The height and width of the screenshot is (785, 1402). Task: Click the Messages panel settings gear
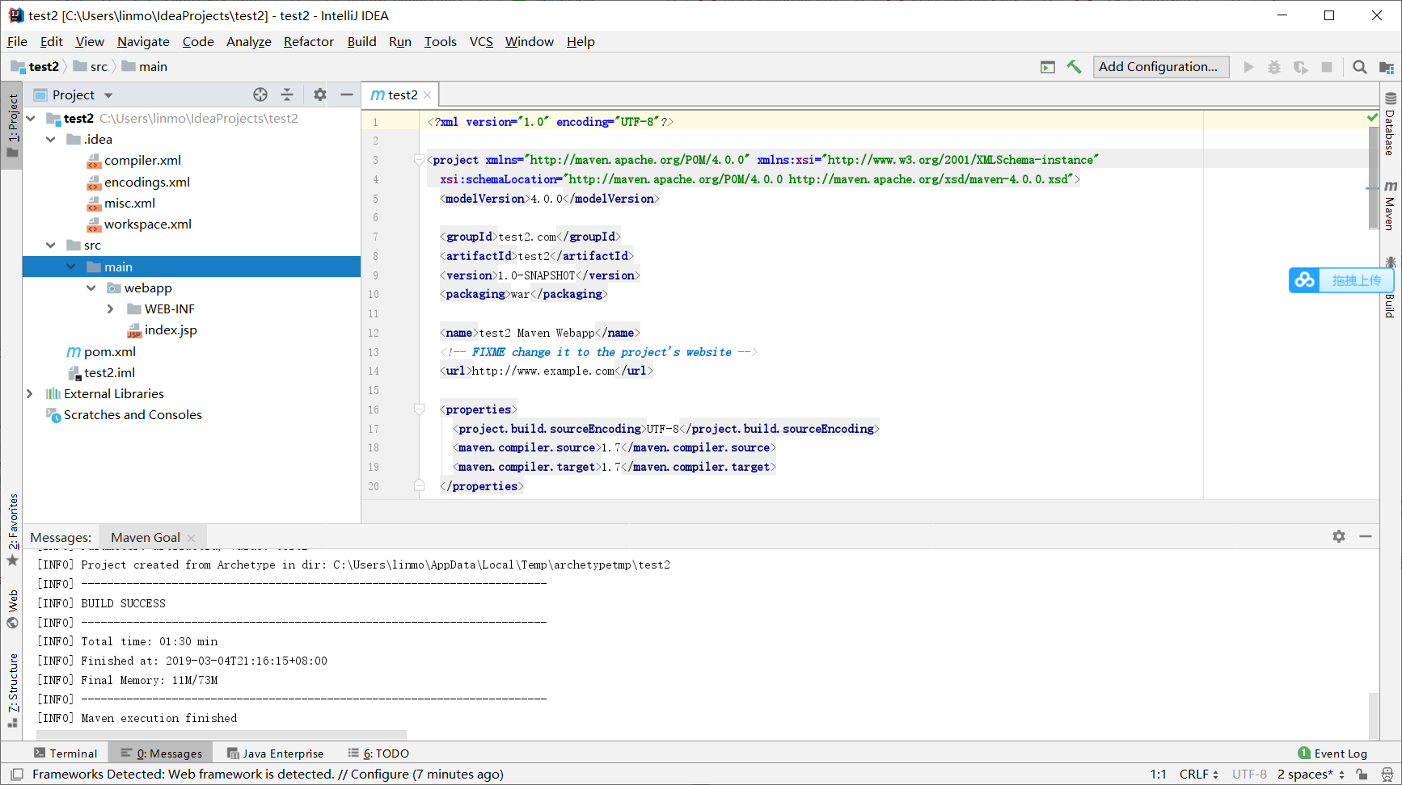click(x=1339, y=536)
